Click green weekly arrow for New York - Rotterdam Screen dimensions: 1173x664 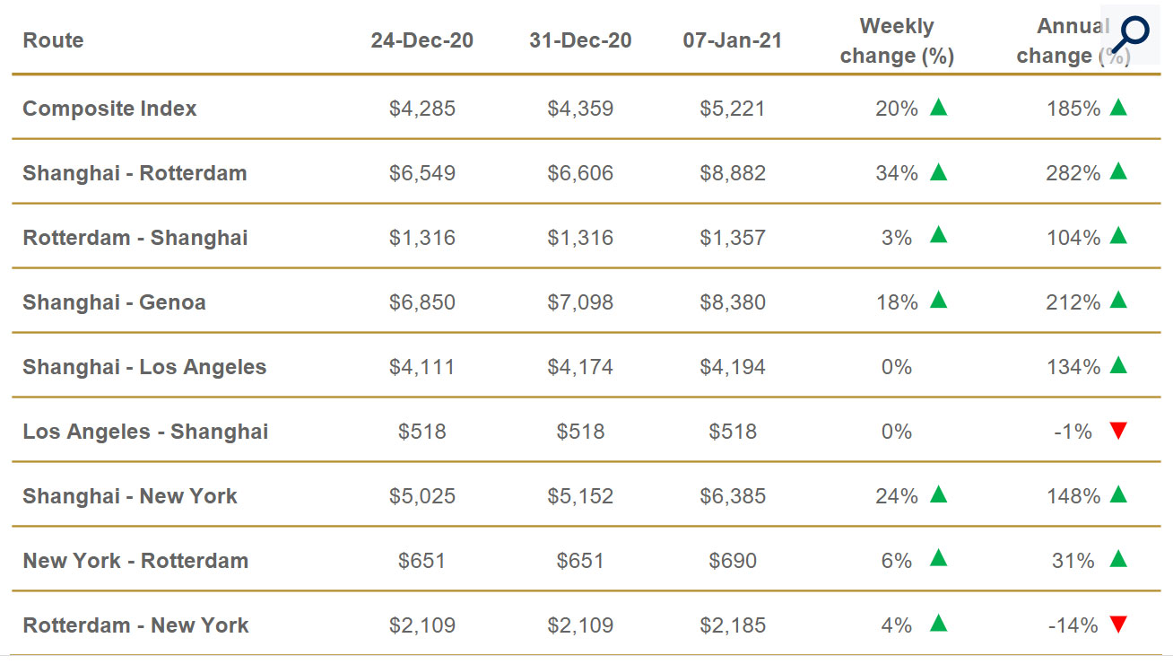(x=938, y=560)
